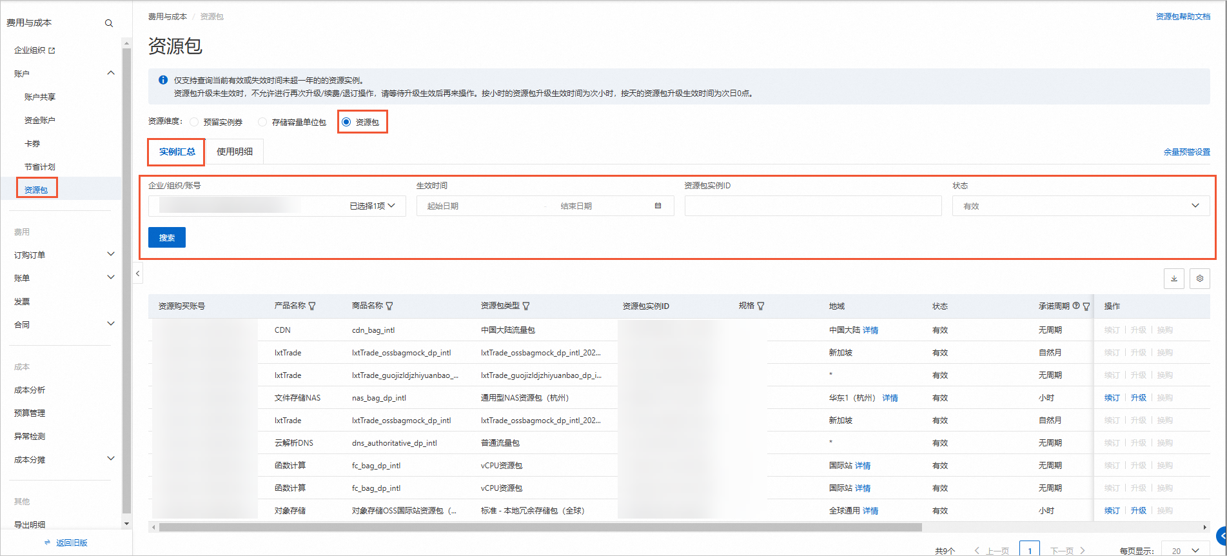Click 返回旧版 at sidebar bottom
The height and width of the screenshot is (556, 1227).
tap(66, 542)
